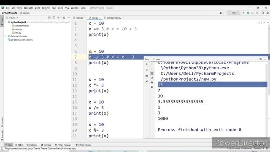Screen dimensions: 270x152
Task: Toggle Scroll to End in Run console
Action: [152, 78]
